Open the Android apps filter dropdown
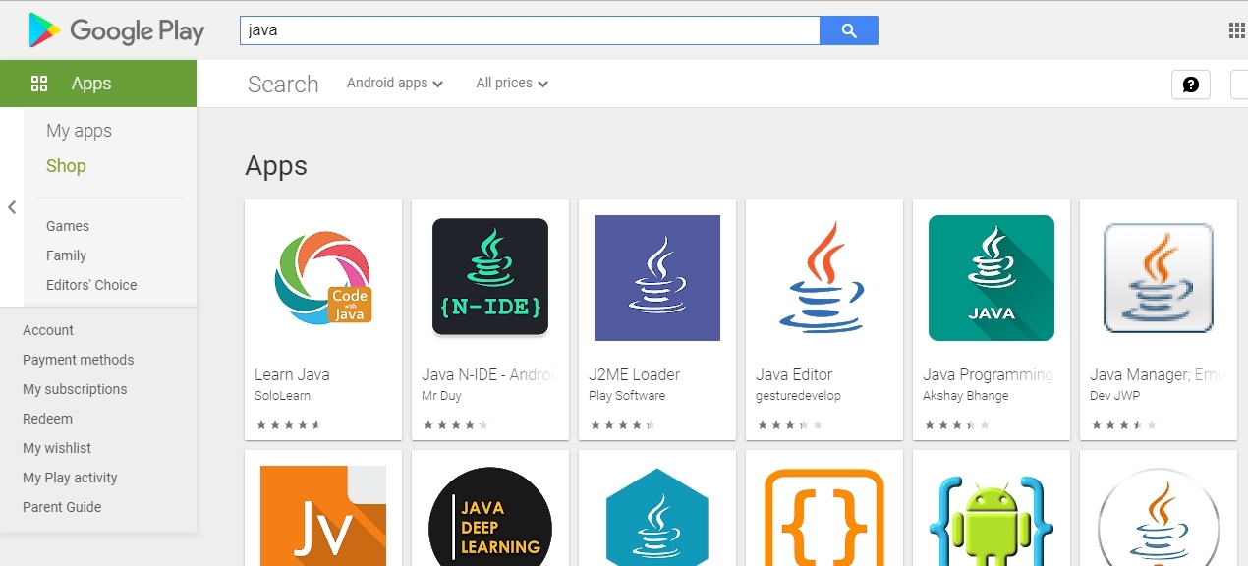This screenshot has width=1248, height=566. (394, 84)
